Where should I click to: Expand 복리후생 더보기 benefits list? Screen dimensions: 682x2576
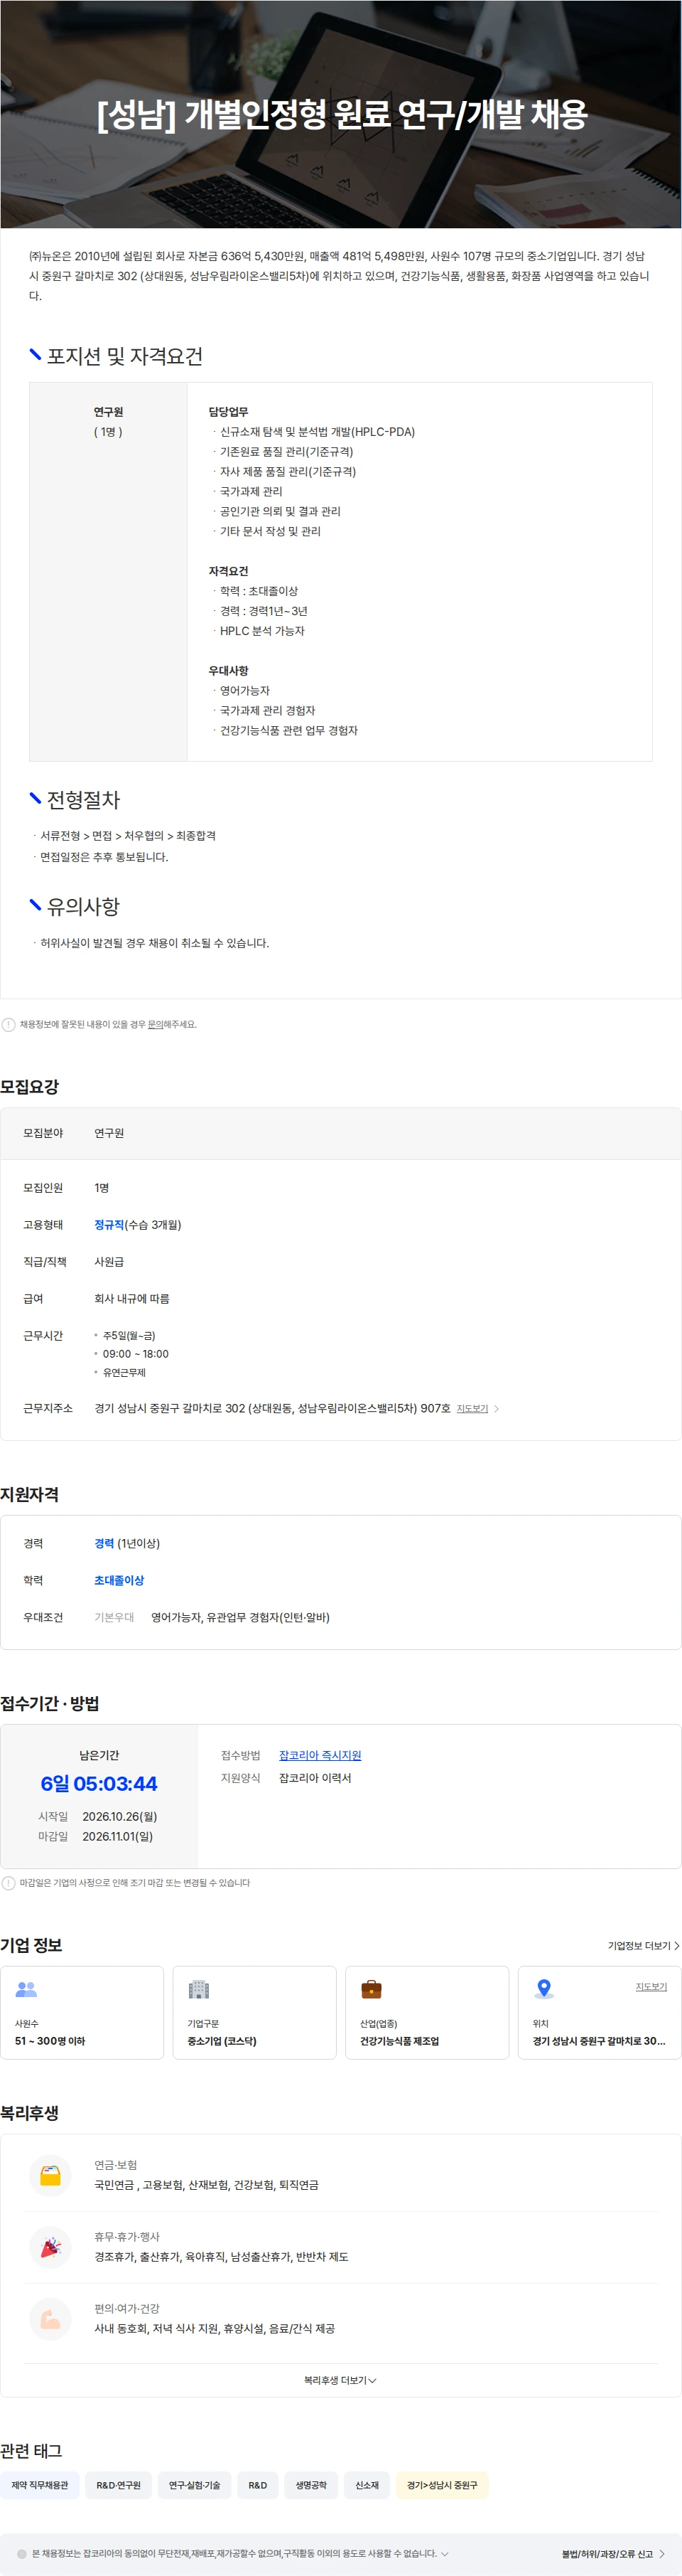point(340,2380)
